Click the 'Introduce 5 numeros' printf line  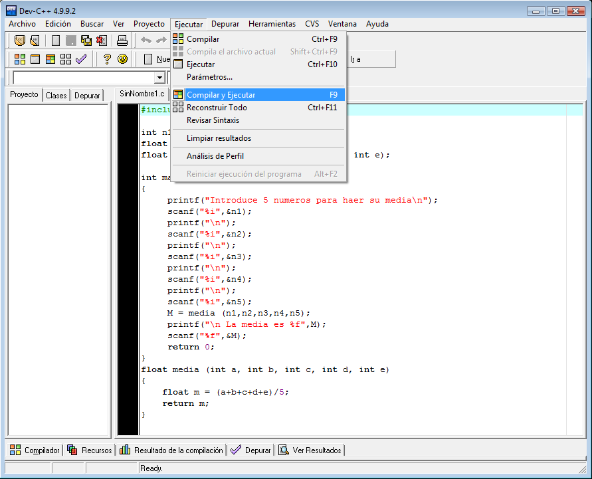coord(302,200)
